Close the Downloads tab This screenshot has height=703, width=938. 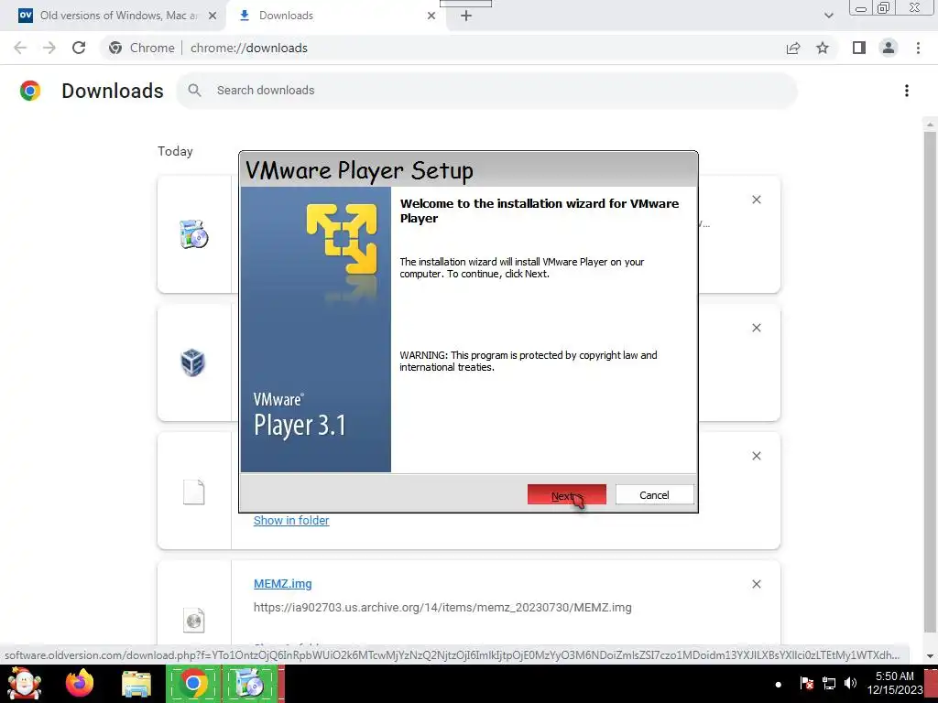coord(431,16)
